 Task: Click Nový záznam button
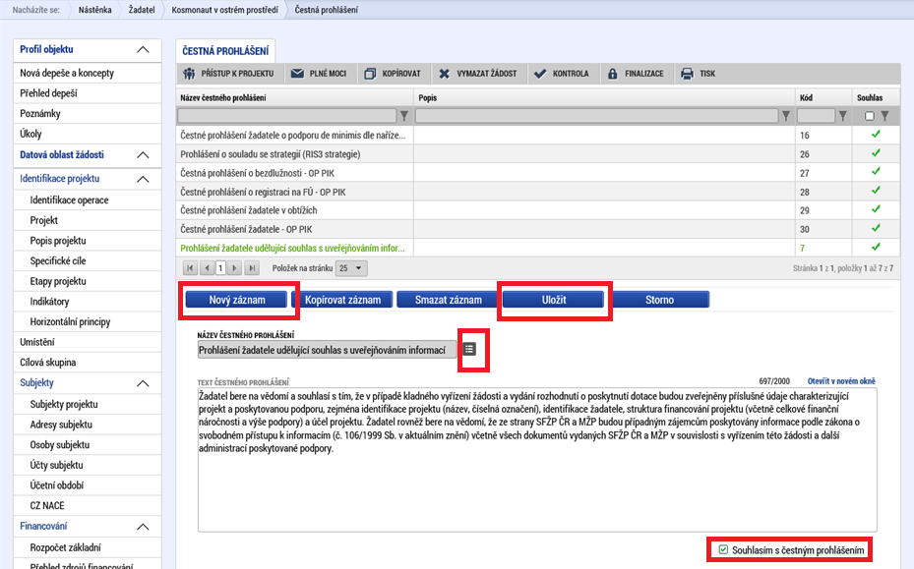click(x=237, y=300)
